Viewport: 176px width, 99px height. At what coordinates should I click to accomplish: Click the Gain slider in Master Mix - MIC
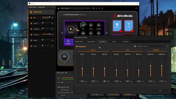coord(68,82)
